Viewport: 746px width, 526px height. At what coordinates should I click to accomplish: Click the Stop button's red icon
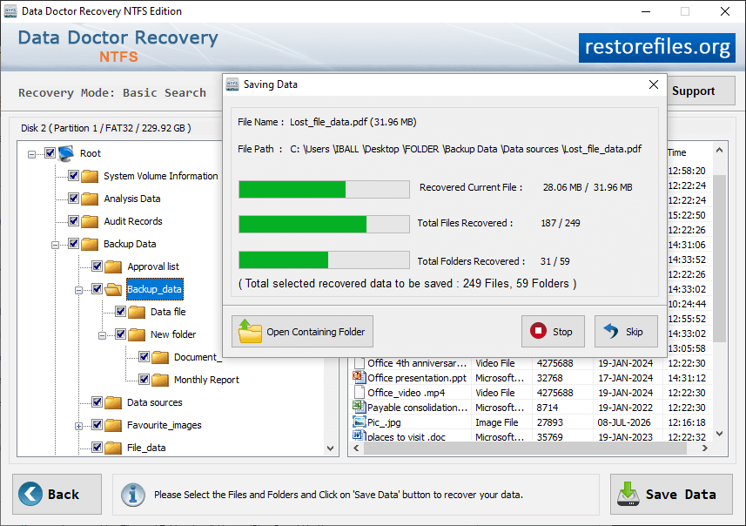click(x=538, y=331)
